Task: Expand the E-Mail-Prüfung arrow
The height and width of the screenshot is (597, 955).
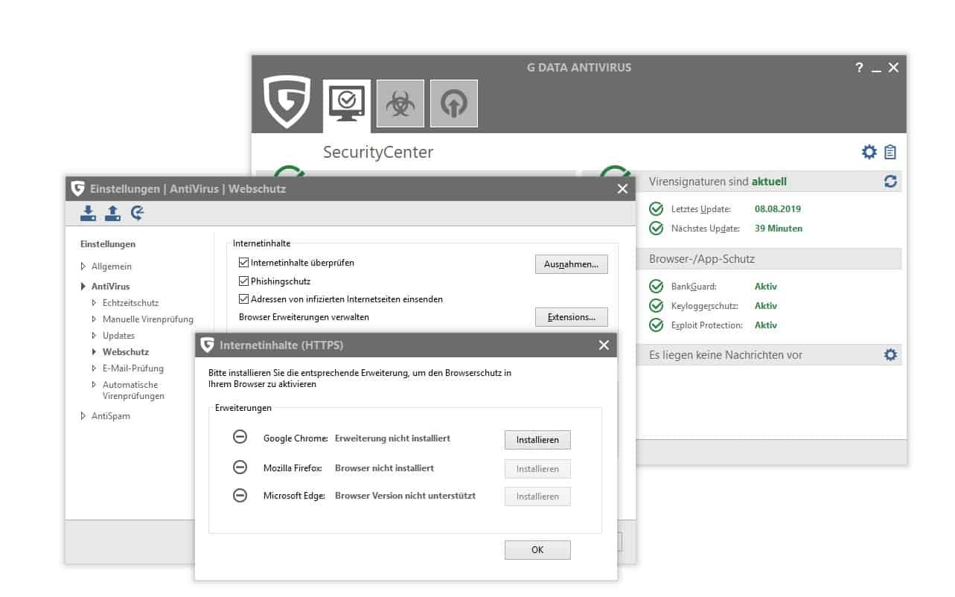Action: (x=95, y=368)
